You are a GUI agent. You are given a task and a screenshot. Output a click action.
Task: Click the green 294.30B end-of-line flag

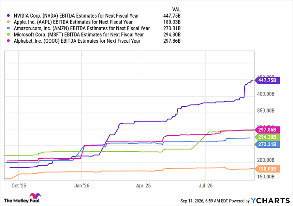pyautogui.click(x=267, y=137)
